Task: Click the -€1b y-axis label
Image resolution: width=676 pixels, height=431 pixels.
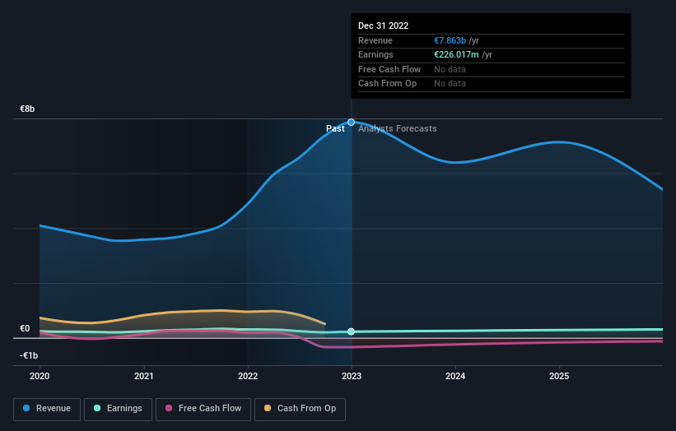Action: 29,355
